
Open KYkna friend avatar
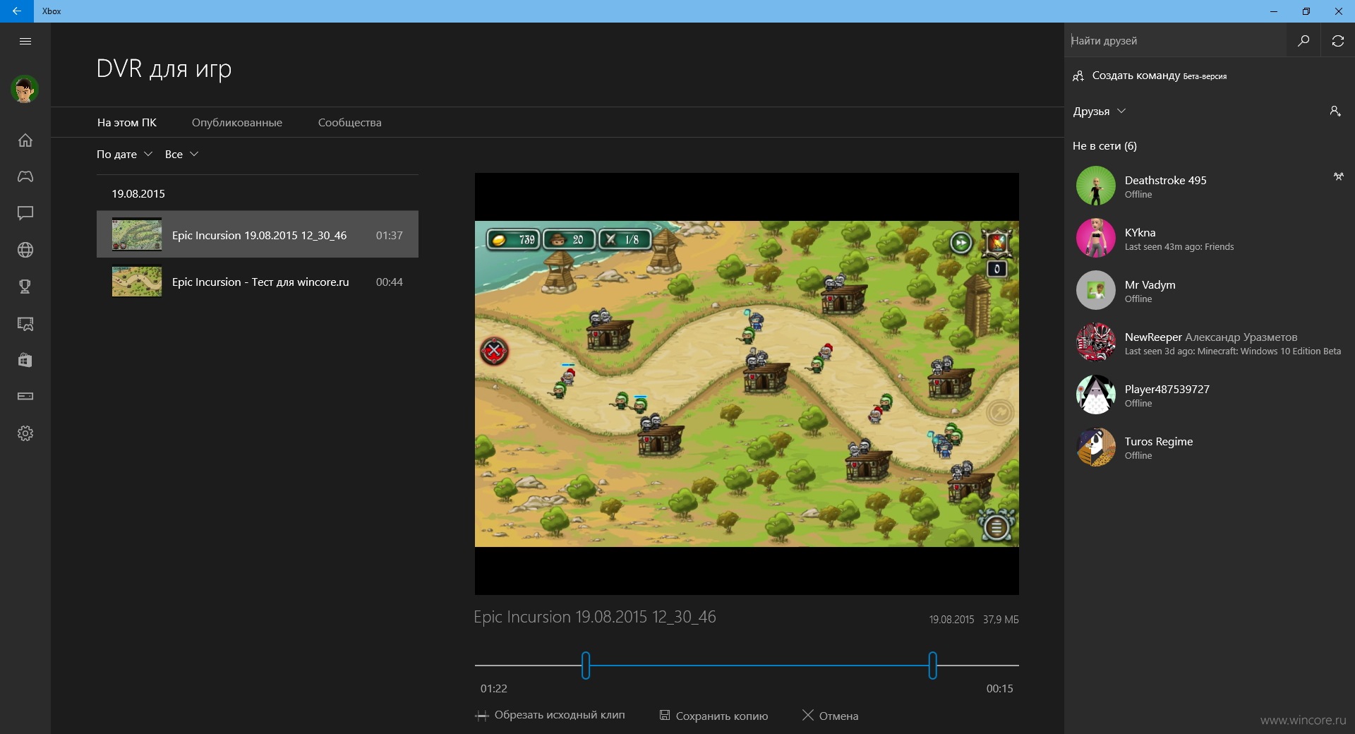coord(1095,239)
